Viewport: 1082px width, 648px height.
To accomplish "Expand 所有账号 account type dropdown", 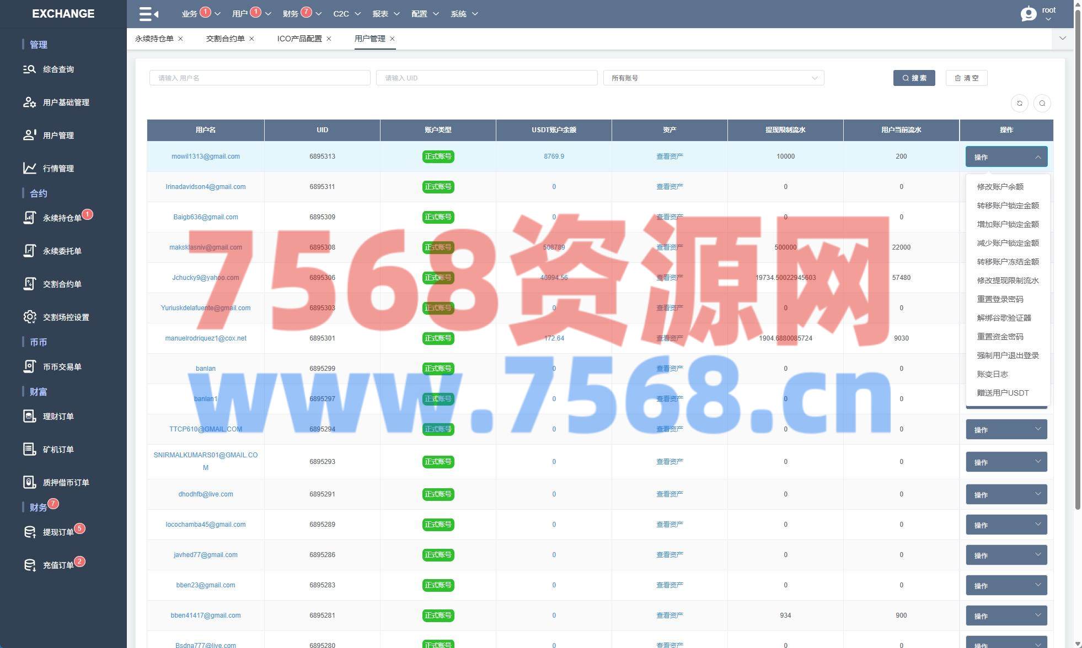I will pyautogui.click(x=713, y=78).
